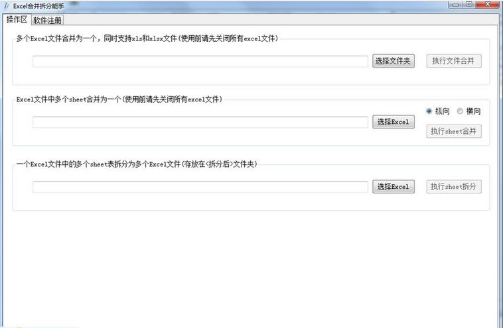Click the 选择文件夹 button
The height and width of the screenshot is (328, 503).
(394, 61)
